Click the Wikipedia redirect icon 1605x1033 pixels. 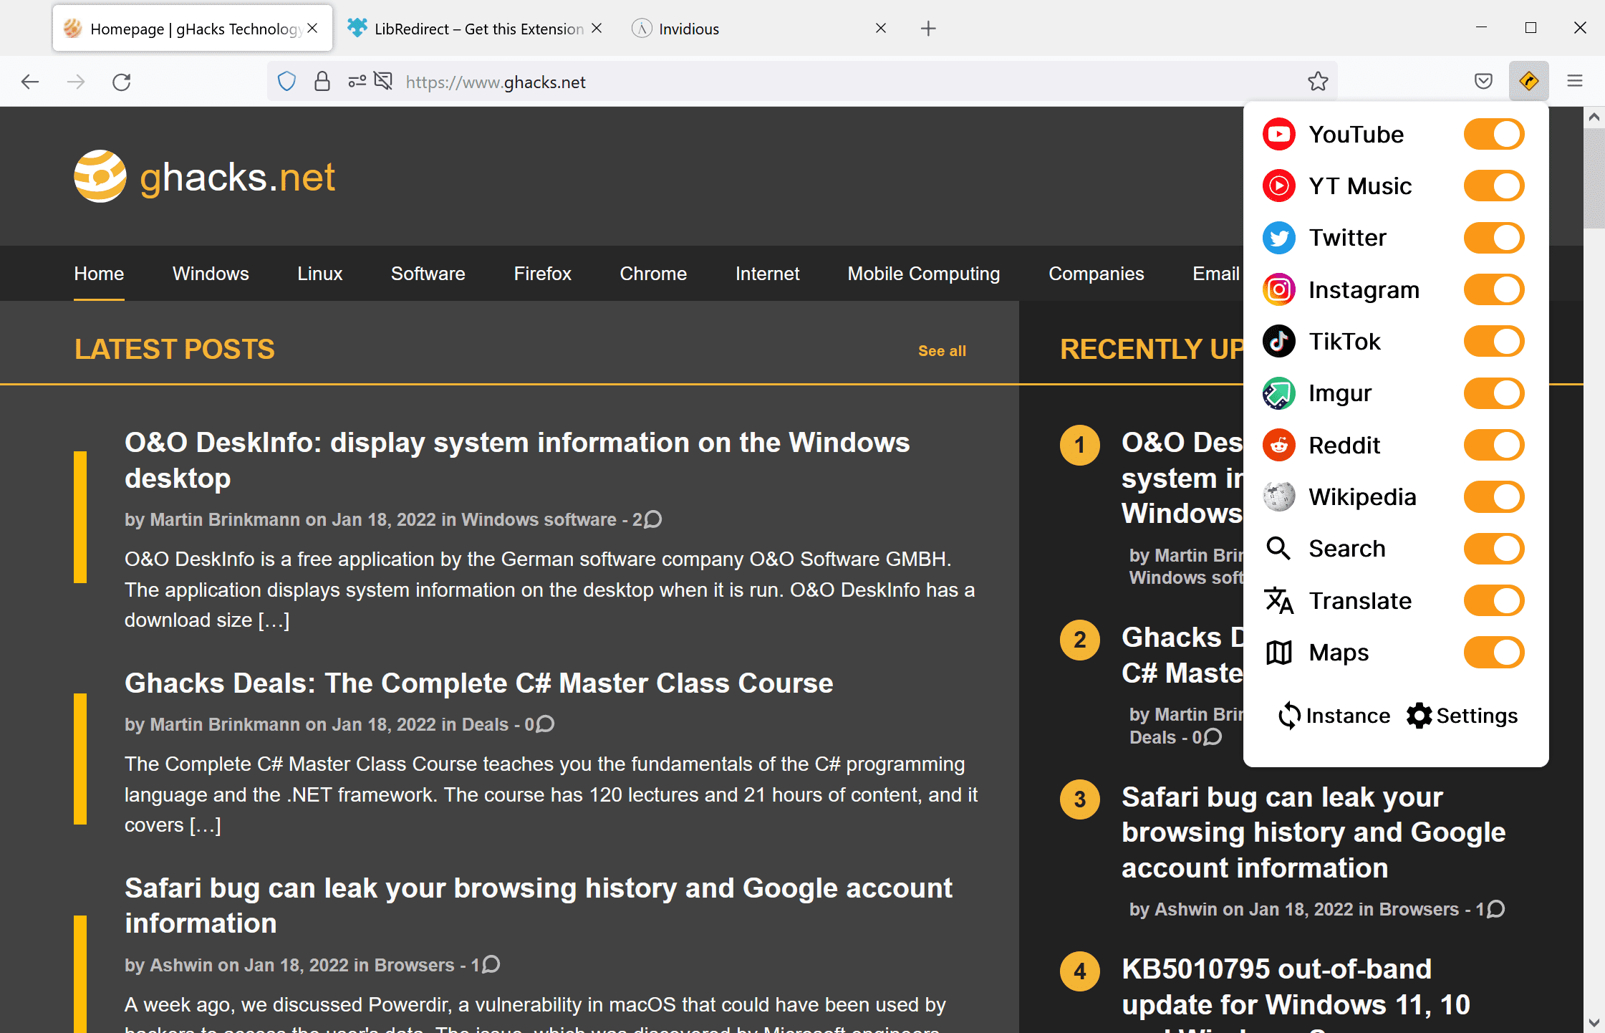click(1278, 496)
